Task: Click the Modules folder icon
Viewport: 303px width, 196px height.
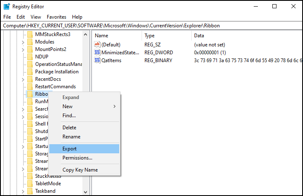Action: [x=30, y=42]
